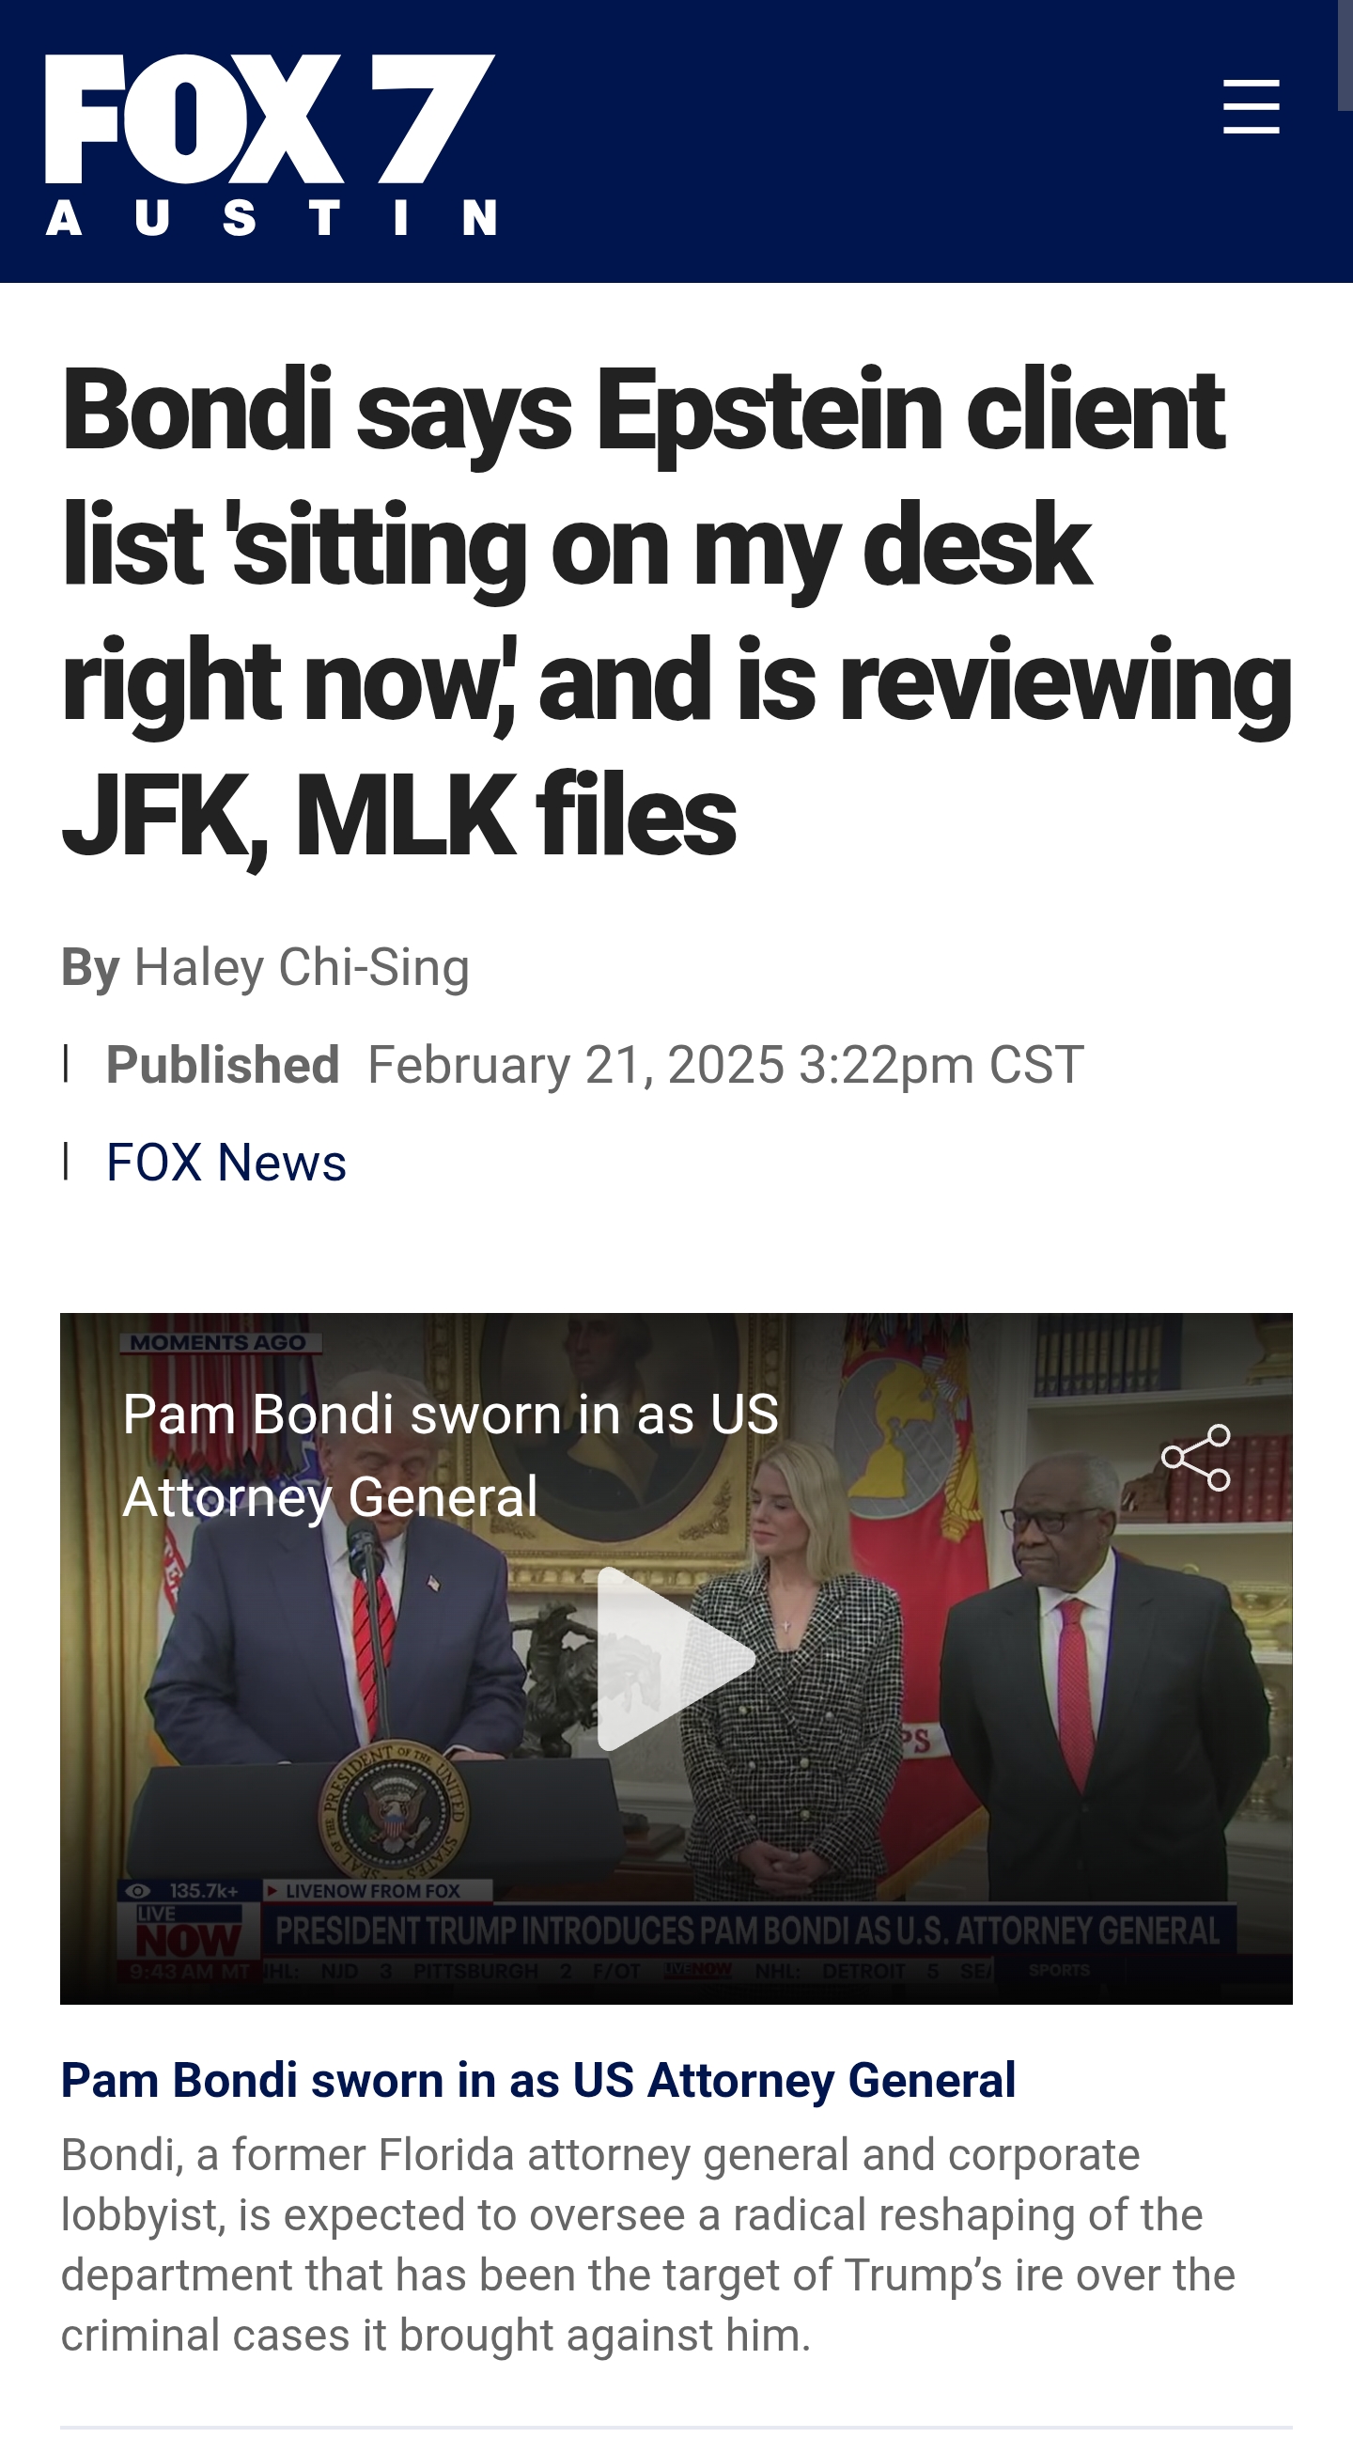Play the Pam Bondi swearing-in video
Screen dimensions: 1353x2438
(676, 1658)
